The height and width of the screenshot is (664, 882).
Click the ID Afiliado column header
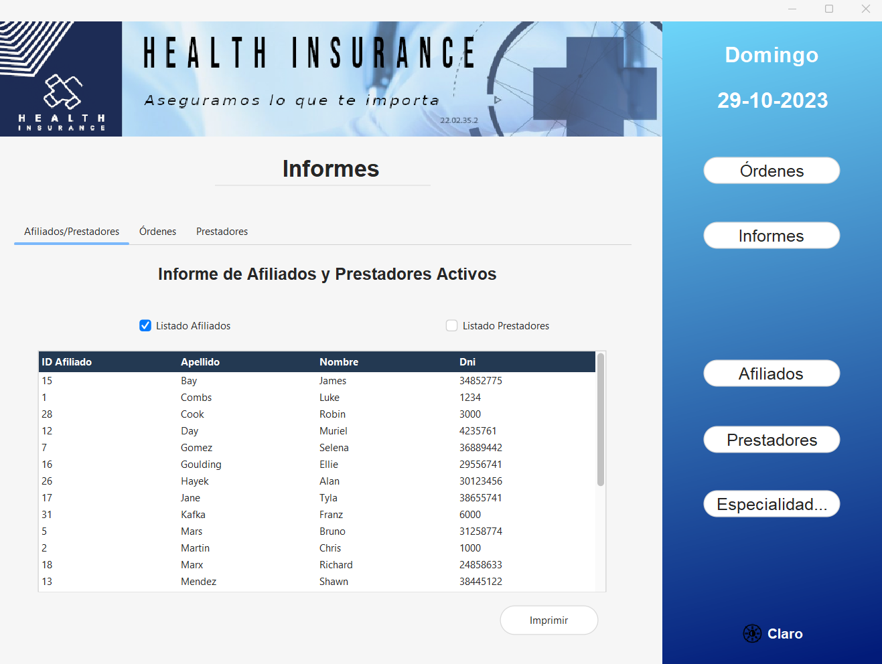(x=67, y=361)
